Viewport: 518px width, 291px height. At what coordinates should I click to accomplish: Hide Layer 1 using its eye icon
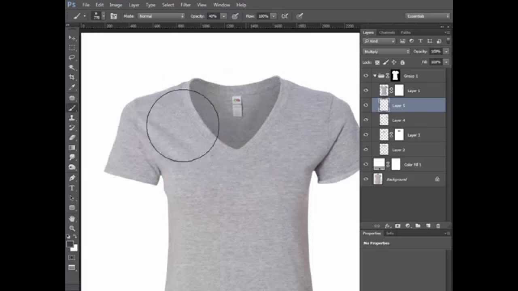tap(366, 91)
